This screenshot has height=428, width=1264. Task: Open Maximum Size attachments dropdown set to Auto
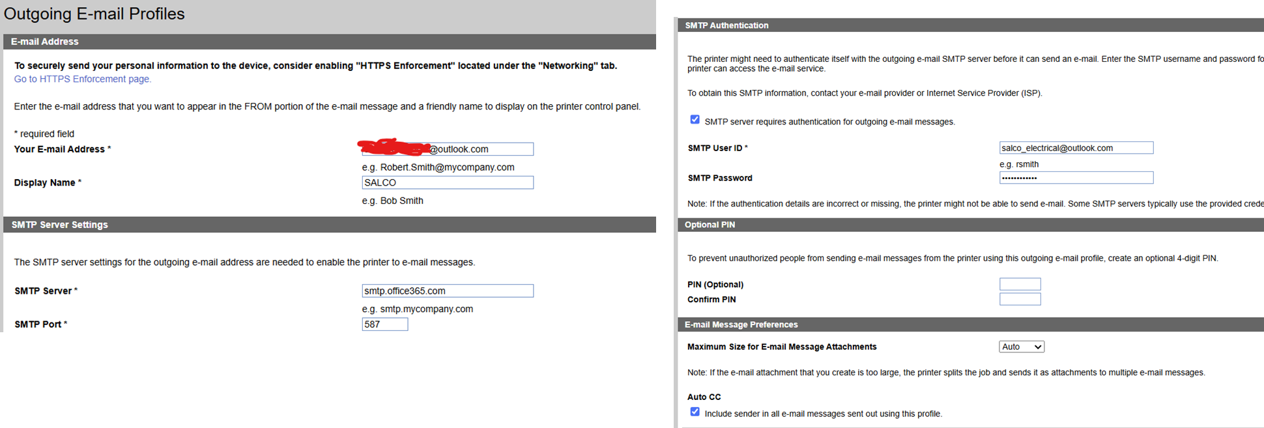[1022, 347]
